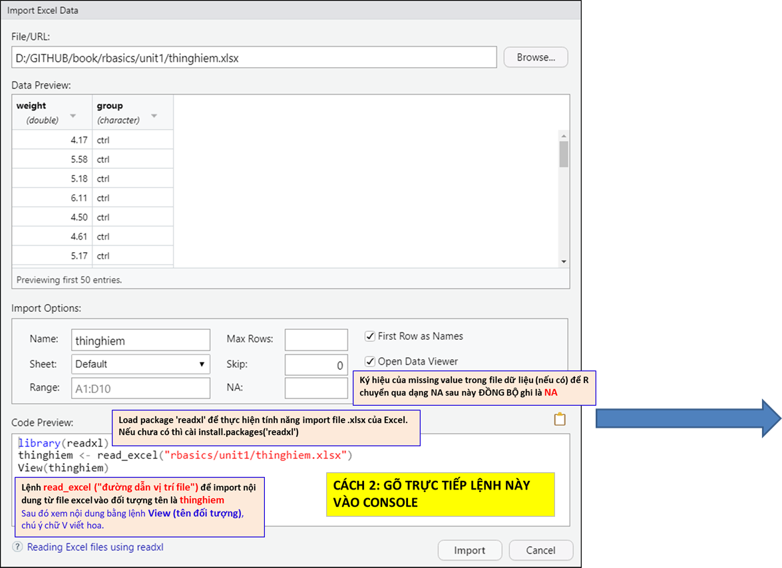Click the Name field containing thinghiem
Screen dimensions: 782x568
140,341
